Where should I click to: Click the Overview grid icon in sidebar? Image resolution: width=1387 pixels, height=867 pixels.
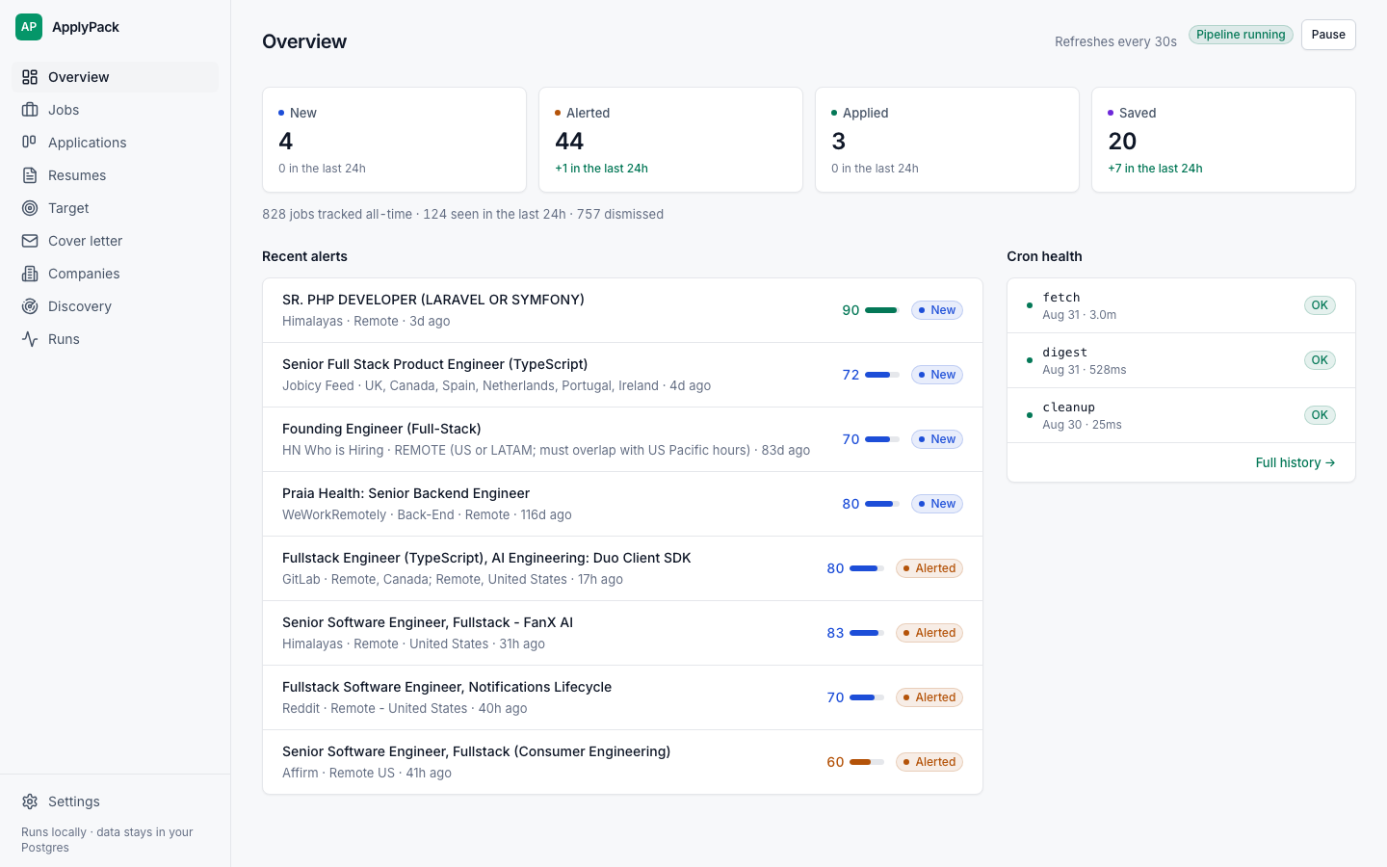(30, 77)
